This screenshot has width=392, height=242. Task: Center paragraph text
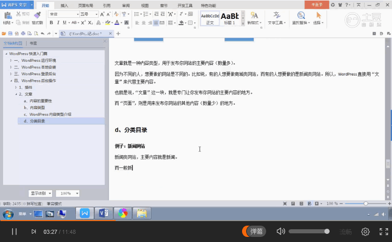click(x=143, y=22)
